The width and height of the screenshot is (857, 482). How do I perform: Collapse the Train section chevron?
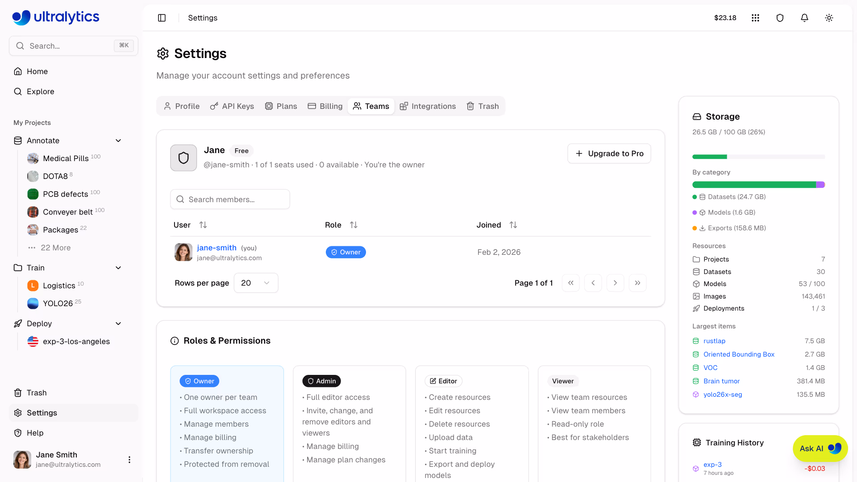click(x=118, y=268)
